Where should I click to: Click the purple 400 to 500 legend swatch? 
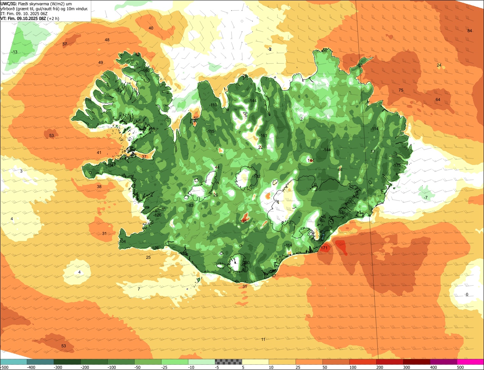click(x=443, y=362)
